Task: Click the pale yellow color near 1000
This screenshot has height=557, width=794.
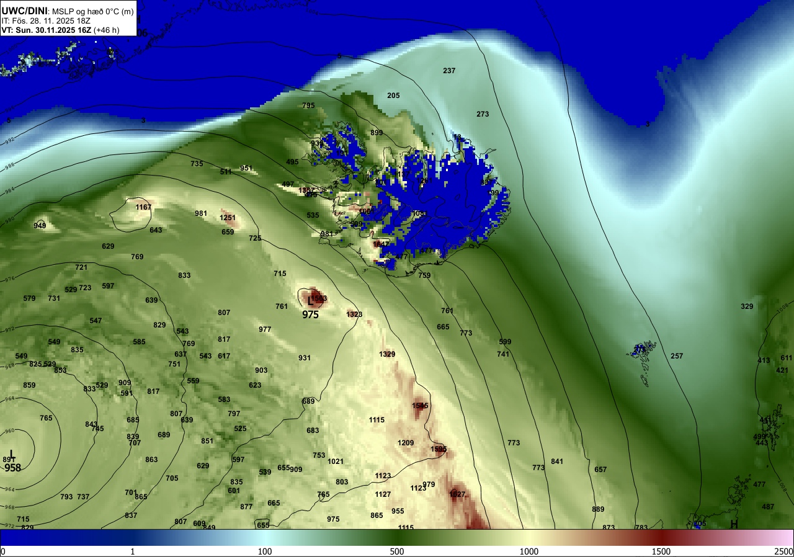Action: point(529,537)
